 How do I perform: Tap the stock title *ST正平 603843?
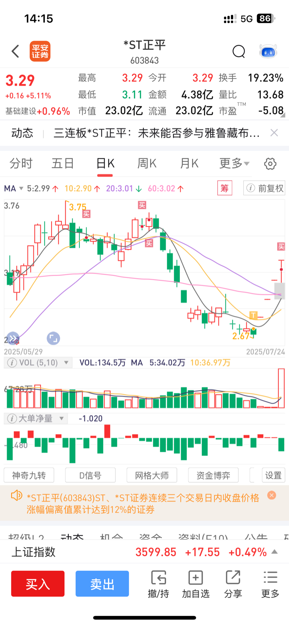[x=144, y=52]
